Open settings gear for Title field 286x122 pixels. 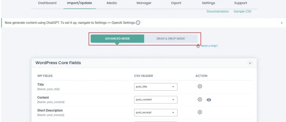(200, 87)
